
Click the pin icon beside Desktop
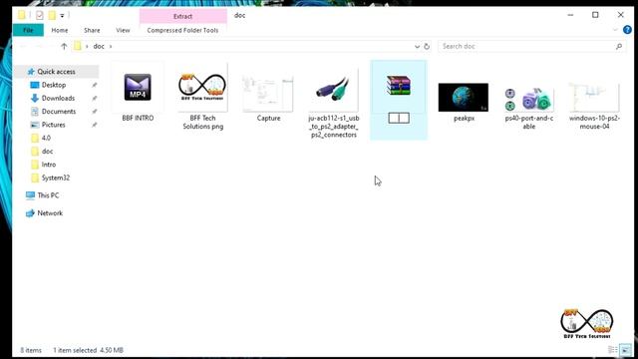[x=95, y=85]
